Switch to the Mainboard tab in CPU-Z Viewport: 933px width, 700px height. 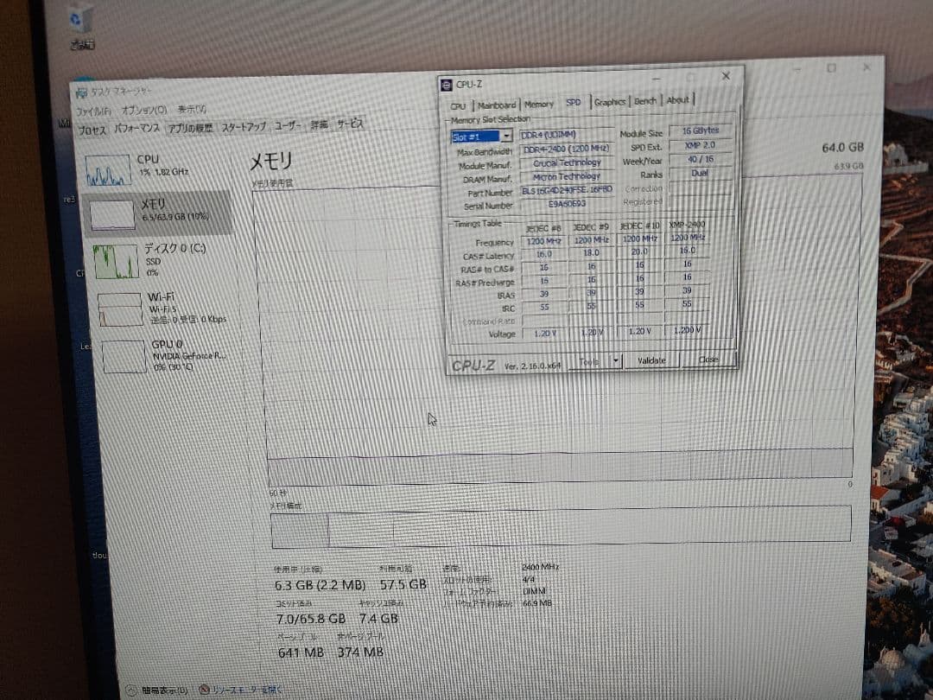point(497,104)
